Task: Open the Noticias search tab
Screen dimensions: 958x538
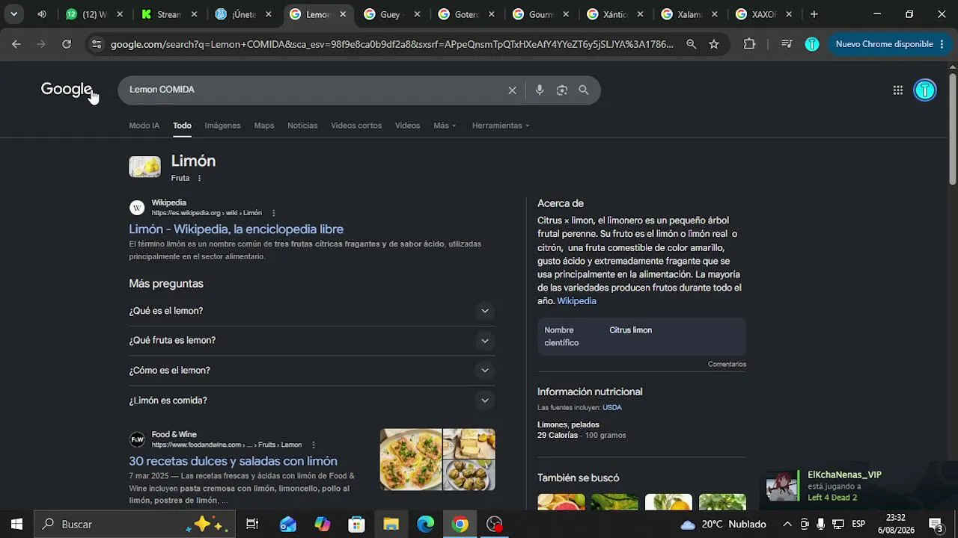Action: [x=302, y=126]
